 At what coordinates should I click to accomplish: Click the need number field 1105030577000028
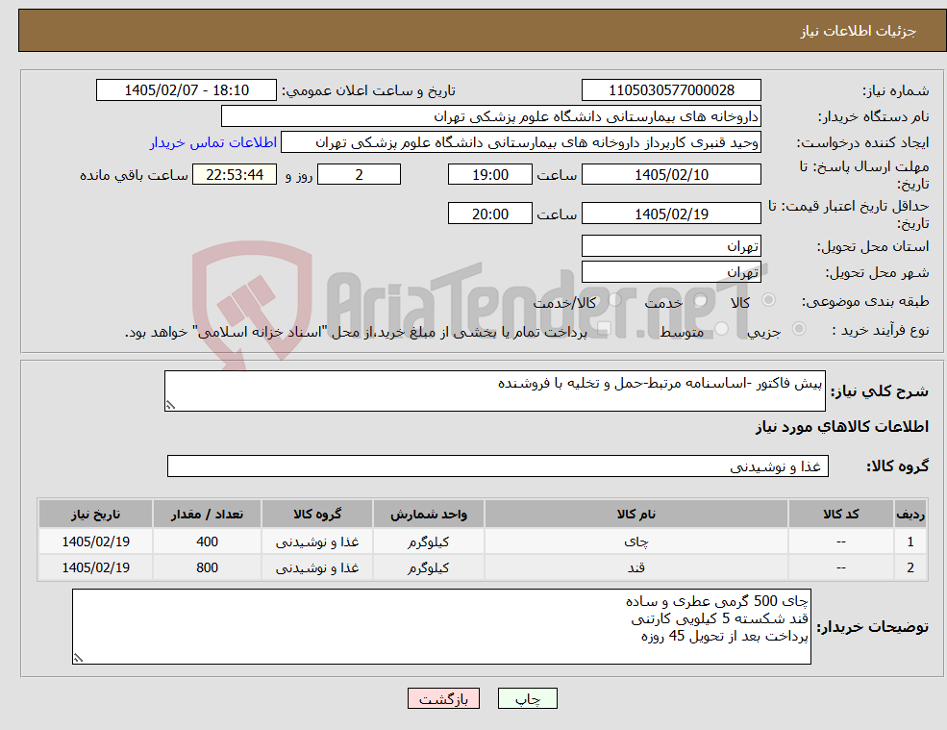(x=671, y=90)
